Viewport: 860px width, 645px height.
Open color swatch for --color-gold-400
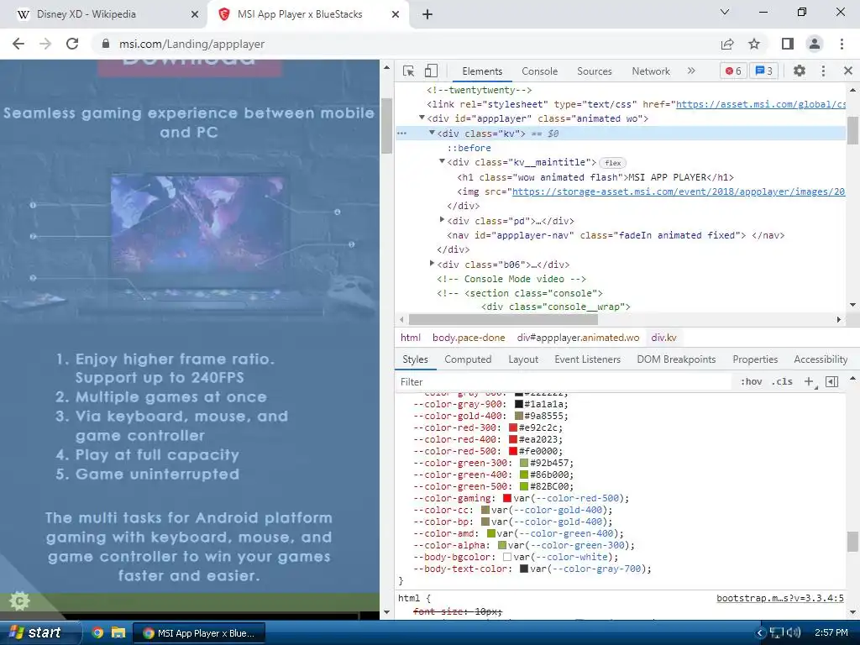518,416
